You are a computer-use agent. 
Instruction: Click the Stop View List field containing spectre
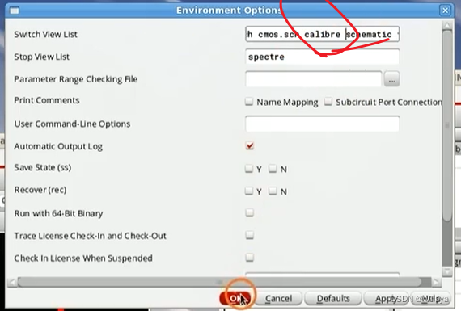[322, 57]
